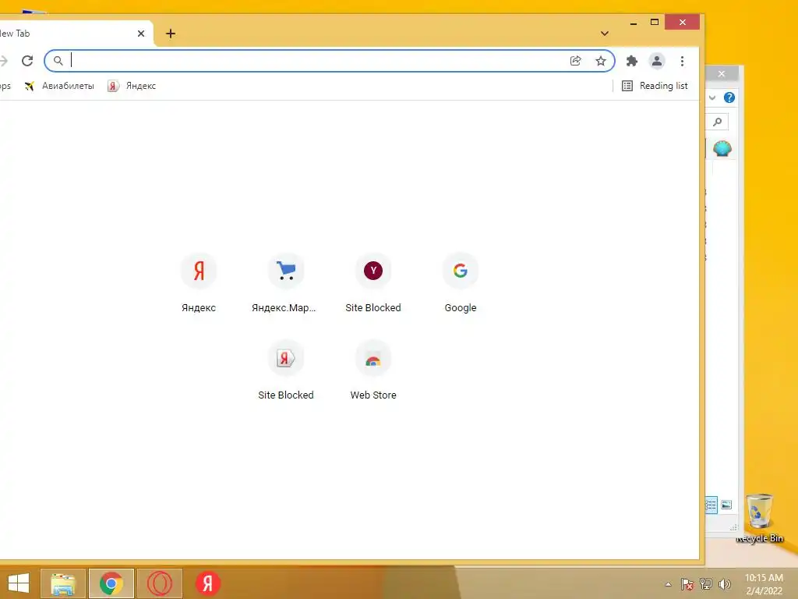Open the Site Blocked shortcut with Y icon
Viewport: 798px width, 599px height.
point(373,283)
